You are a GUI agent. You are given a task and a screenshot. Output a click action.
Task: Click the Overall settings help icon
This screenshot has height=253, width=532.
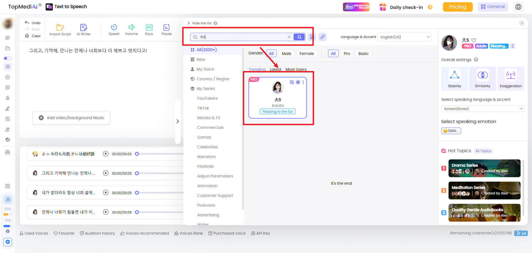(476, 59)
